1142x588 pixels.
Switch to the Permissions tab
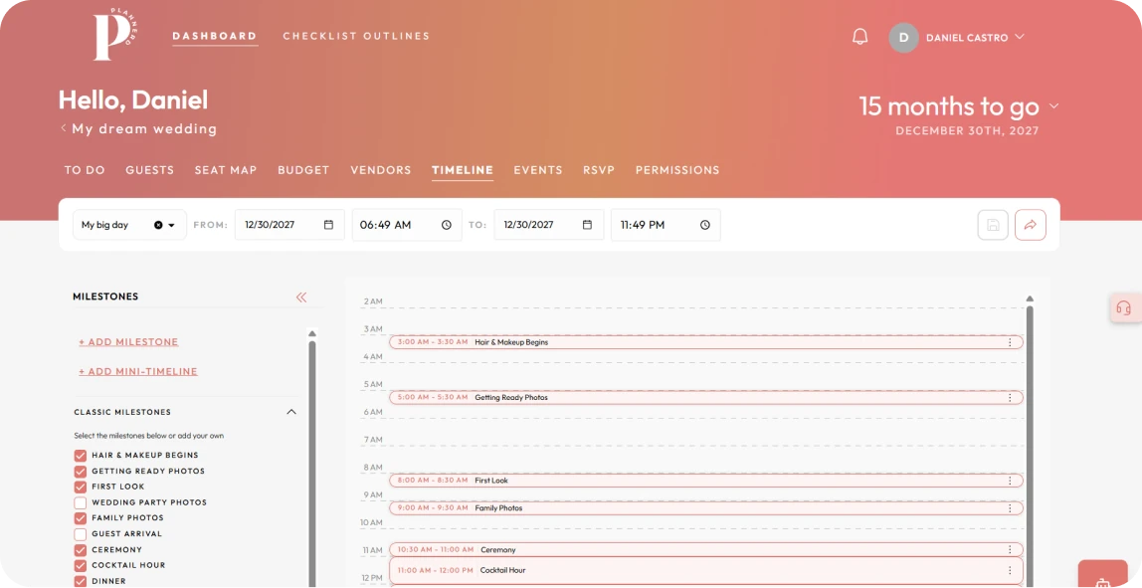[677, 170]
